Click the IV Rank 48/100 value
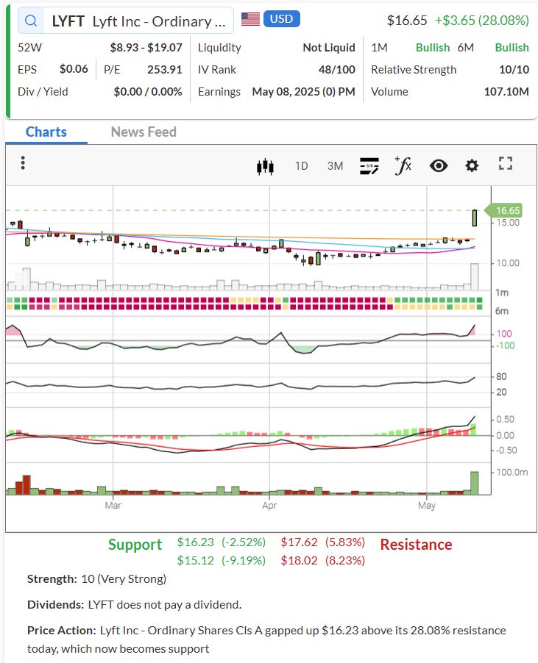Viewport: 538px width, 663px height. click(x=336, y=70)
